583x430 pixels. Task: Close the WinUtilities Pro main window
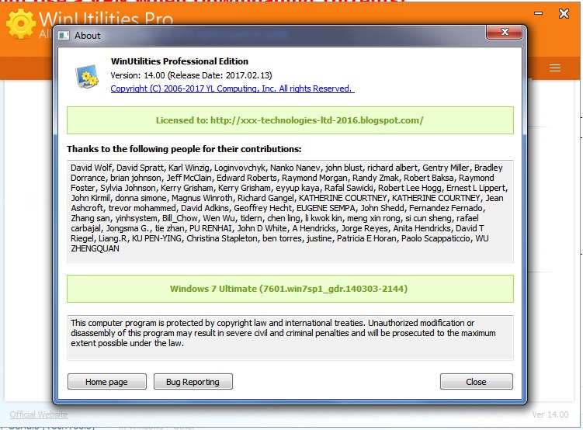564,14
